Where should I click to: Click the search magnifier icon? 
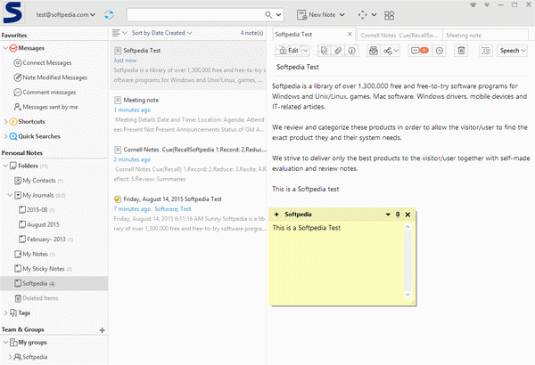pos(268,14)
